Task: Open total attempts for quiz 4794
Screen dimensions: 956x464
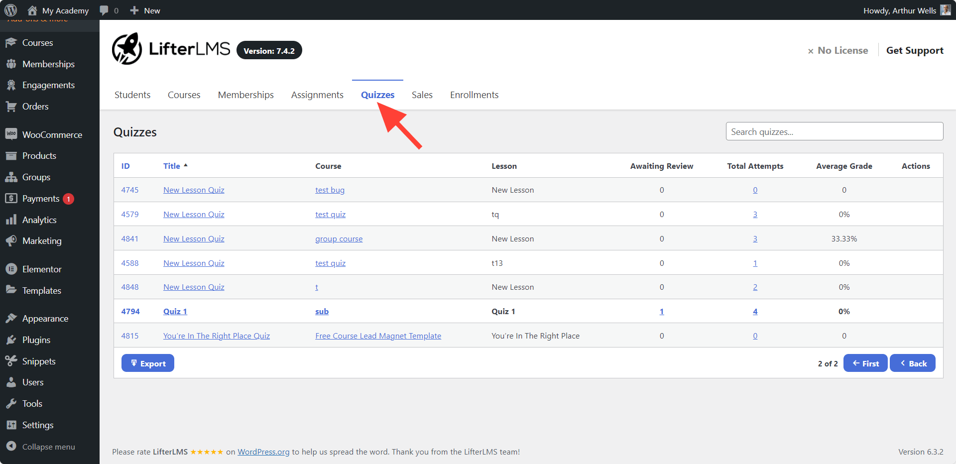Action: point(755,311)
